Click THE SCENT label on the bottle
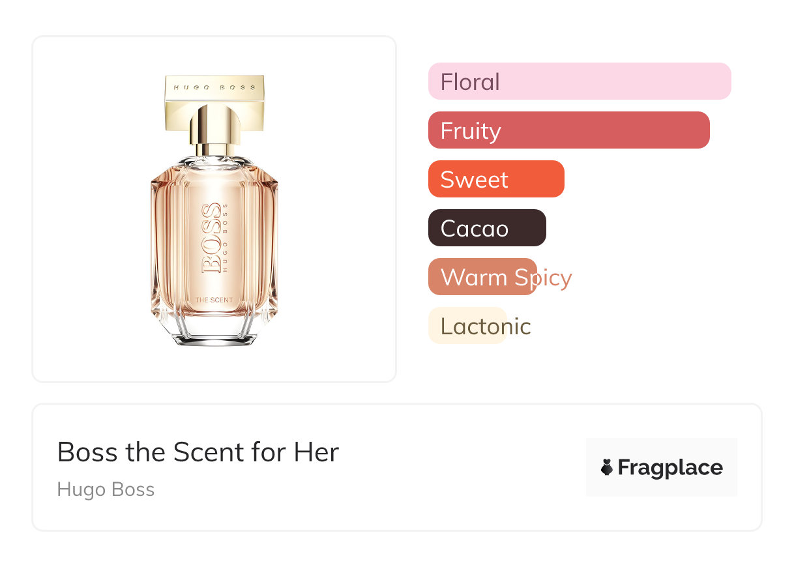 tap(214, 300)
